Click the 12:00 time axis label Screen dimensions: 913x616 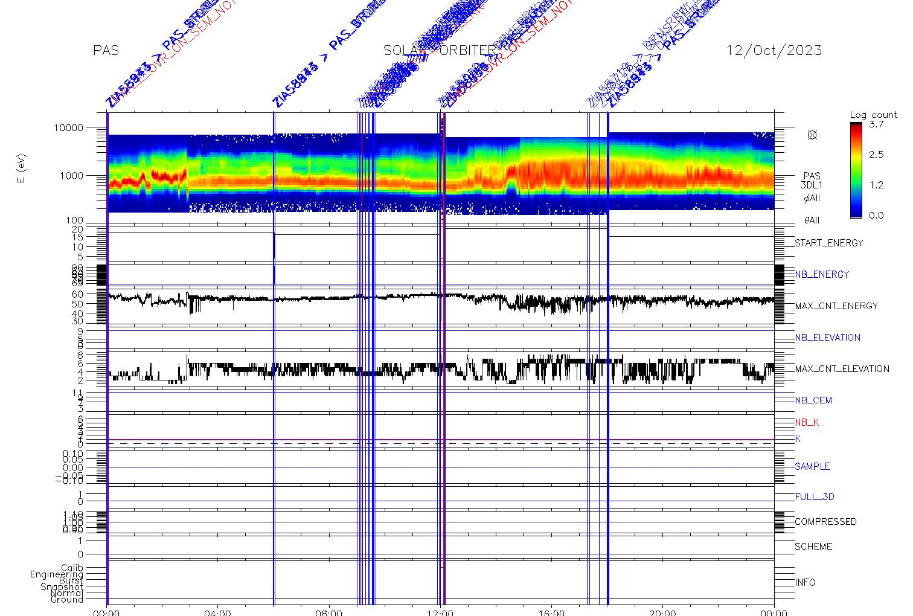(x=440, y=612)
